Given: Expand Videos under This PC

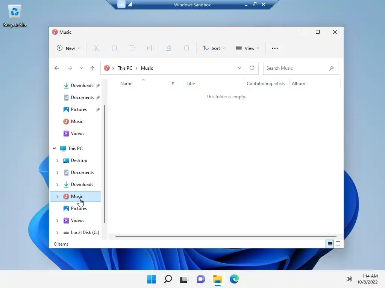Looking at the screenshot, I should click(x=57, y=220).
